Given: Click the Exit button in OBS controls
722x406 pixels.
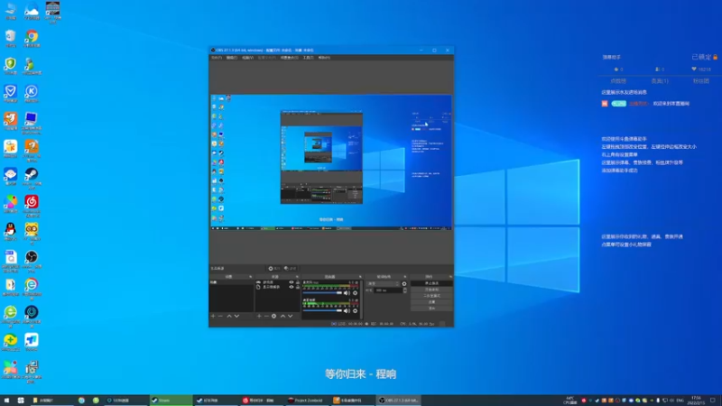Looking at the screenshot, I should (431, 308).
